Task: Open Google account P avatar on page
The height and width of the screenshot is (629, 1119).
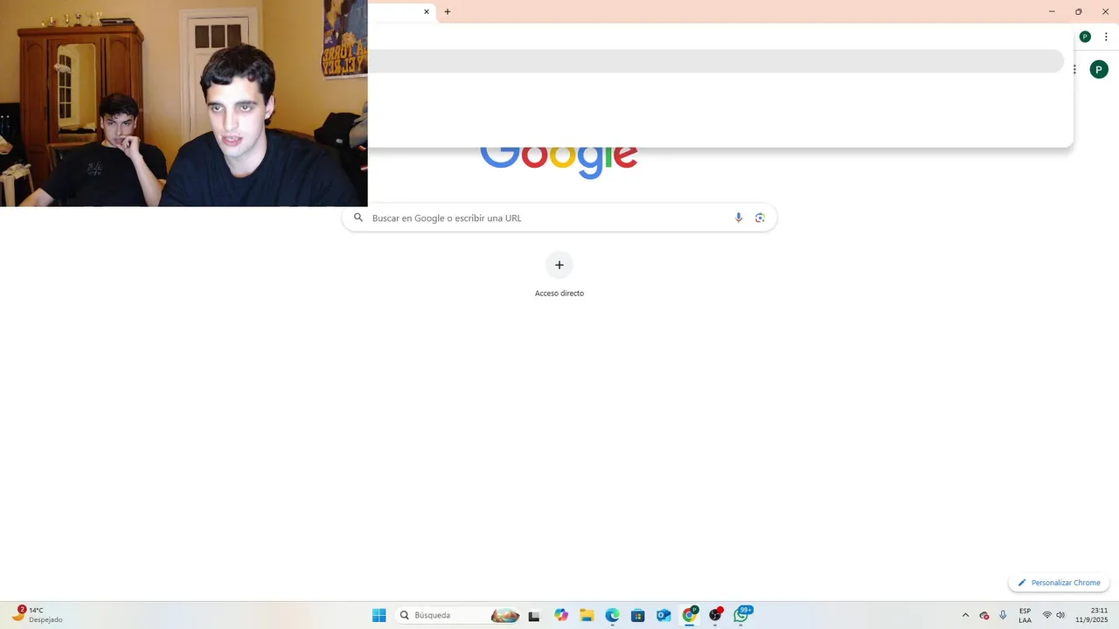Action: (x=1099, y=70)
